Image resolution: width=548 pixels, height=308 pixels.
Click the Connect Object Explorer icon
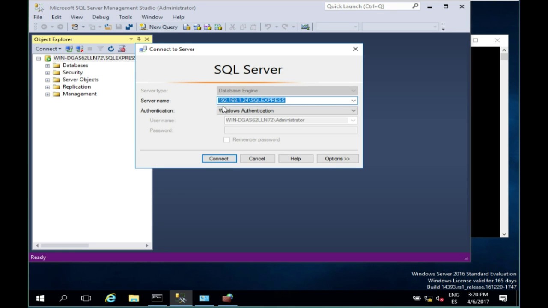69,49
